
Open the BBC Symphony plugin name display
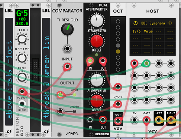point(153,23)
